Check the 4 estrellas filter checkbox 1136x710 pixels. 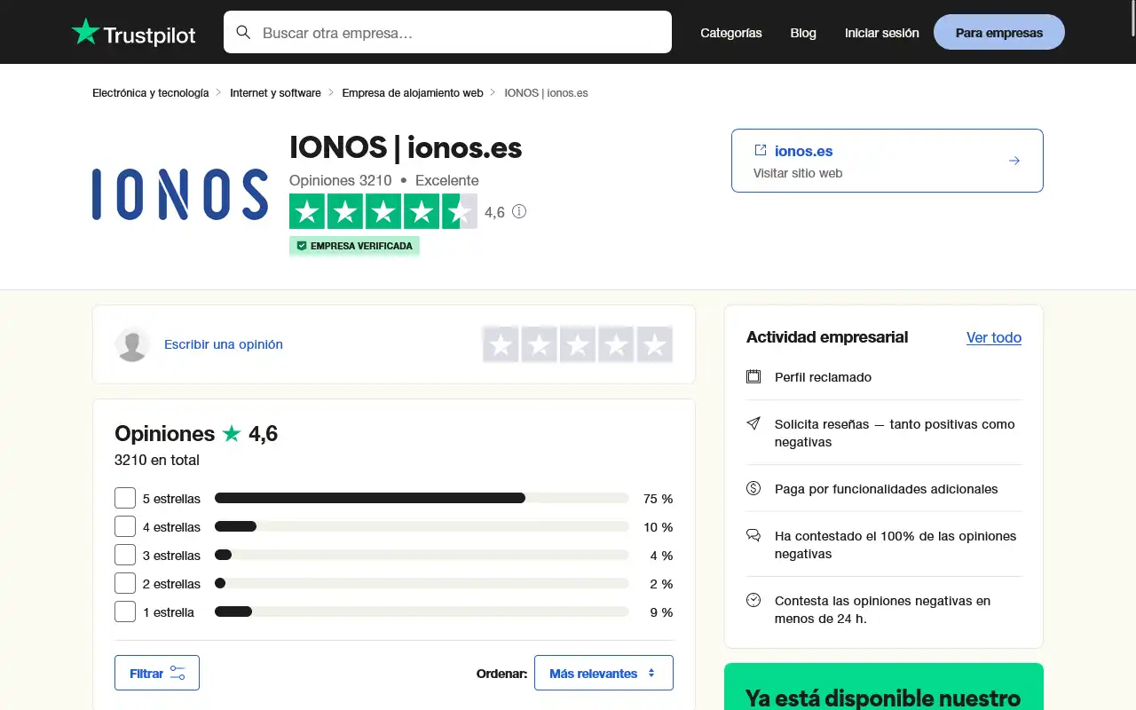(125, 526)
